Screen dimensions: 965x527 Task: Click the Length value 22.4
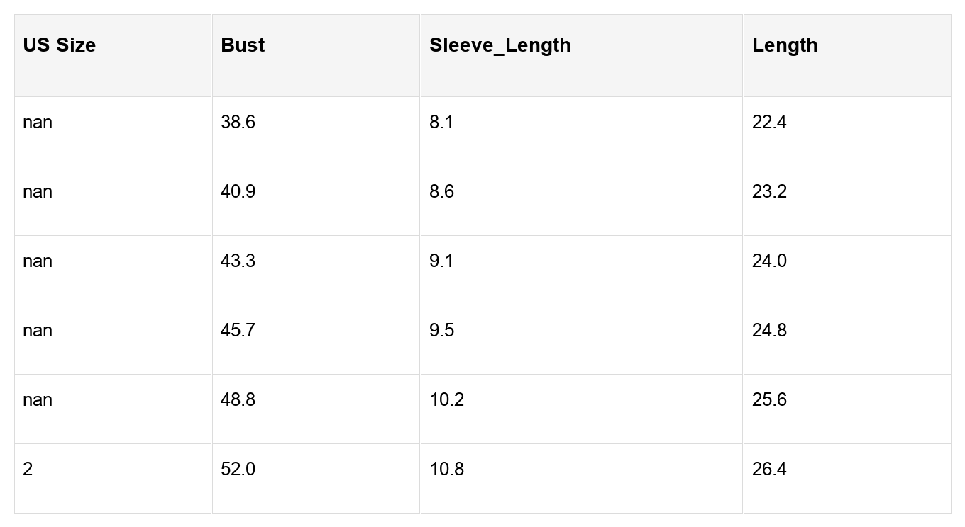pyautogui.click(x=847, y=132)
